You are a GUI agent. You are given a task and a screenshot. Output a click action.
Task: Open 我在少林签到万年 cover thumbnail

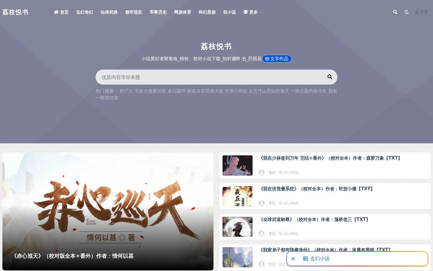[238, 166]
